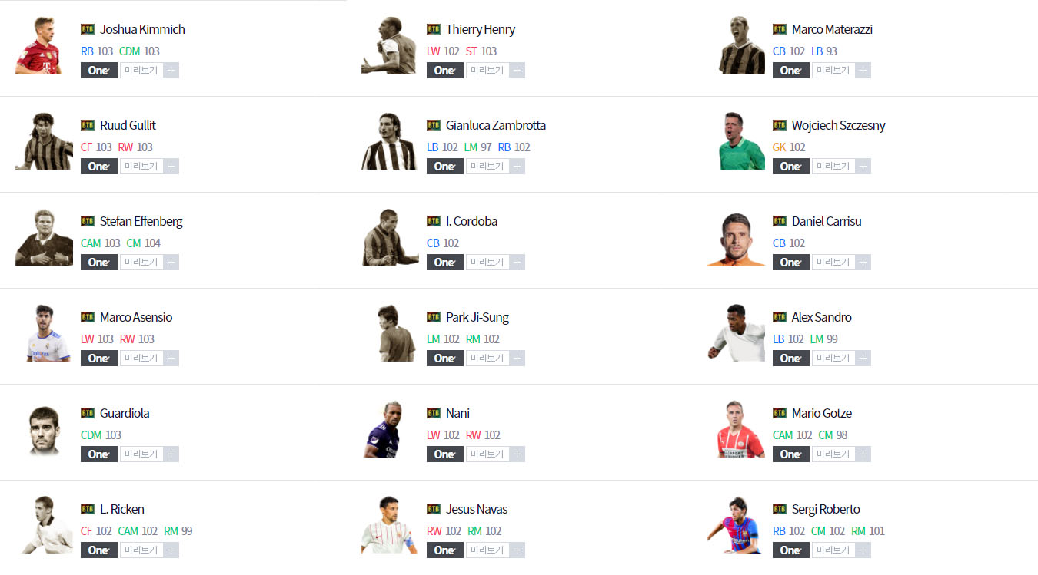This screenshot has width=1038, height=575.
Task: Click the 미리보기 button for Gianluca Zambrotta
Action: 487,167
